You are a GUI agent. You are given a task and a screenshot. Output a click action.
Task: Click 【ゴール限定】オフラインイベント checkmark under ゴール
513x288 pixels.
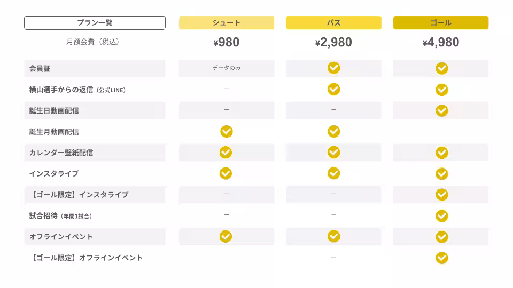(441, 258)
